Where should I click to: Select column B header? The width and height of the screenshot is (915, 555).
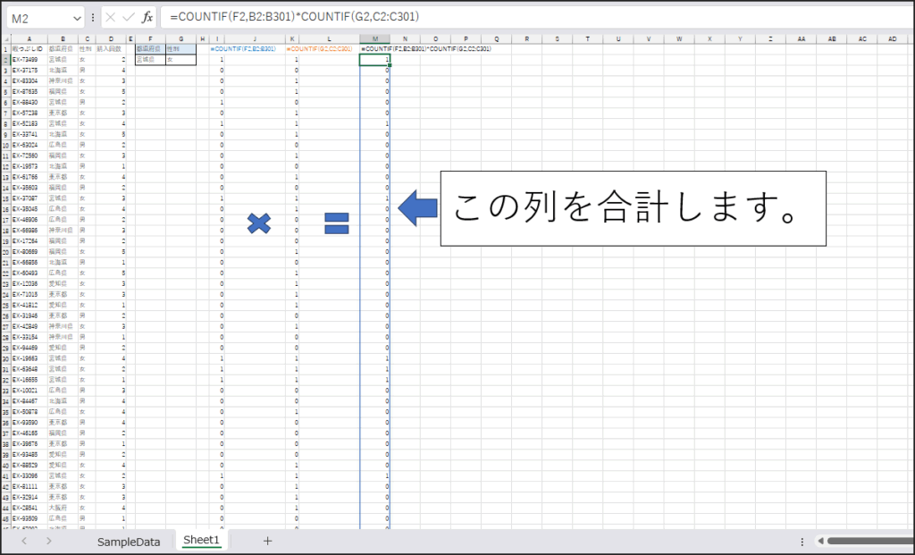tap(63, 39)
